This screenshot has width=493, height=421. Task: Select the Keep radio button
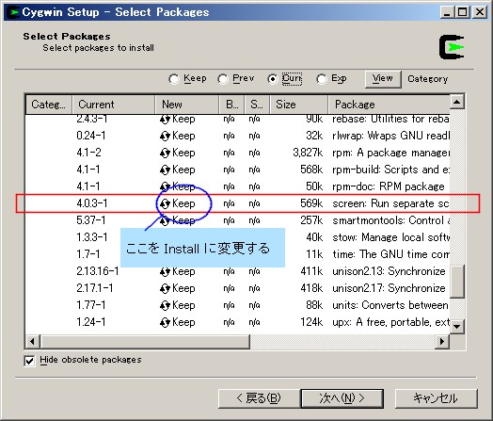coord(173,79)
